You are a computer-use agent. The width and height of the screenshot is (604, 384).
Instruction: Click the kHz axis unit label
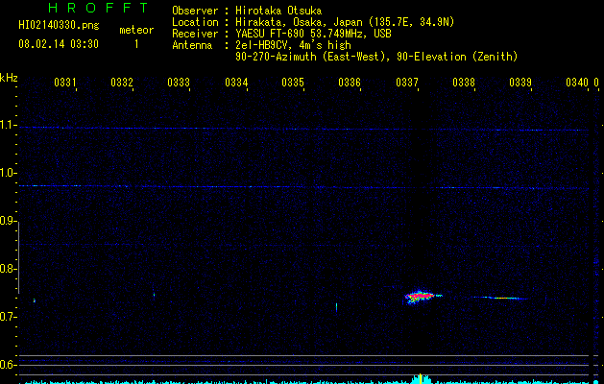coord(9,78)
